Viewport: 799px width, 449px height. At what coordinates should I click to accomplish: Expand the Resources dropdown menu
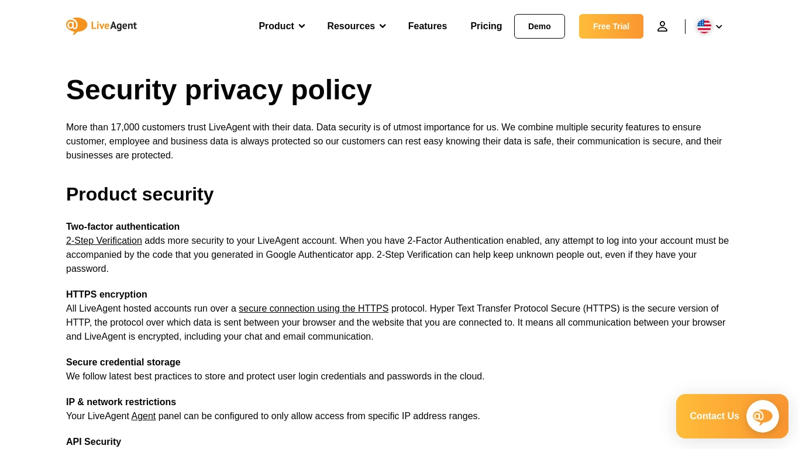[356, 26]
